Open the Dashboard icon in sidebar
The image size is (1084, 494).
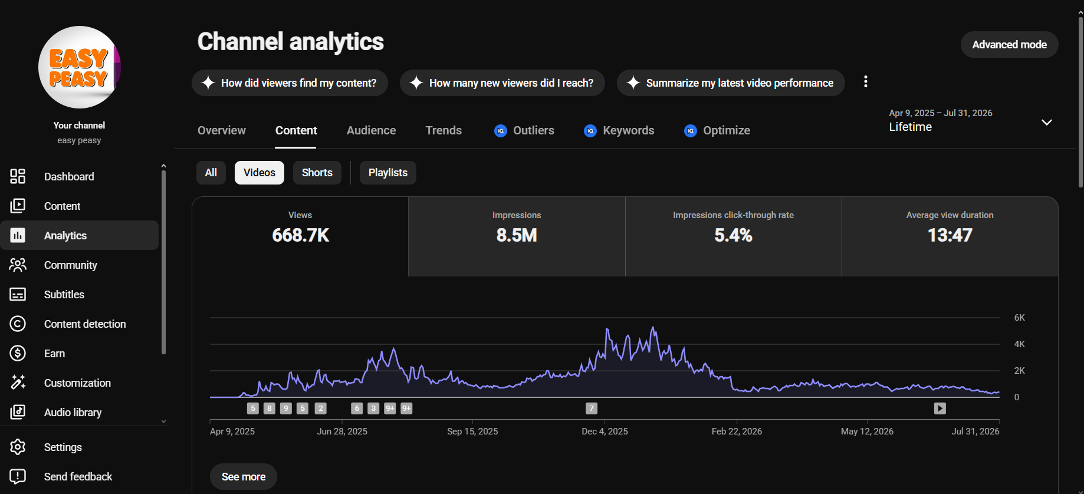[x=18, y=176]
